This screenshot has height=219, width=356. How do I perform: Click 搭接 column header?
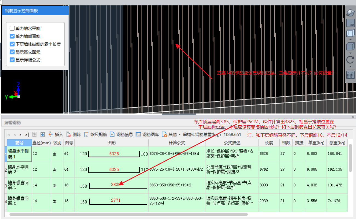(299, 143)
